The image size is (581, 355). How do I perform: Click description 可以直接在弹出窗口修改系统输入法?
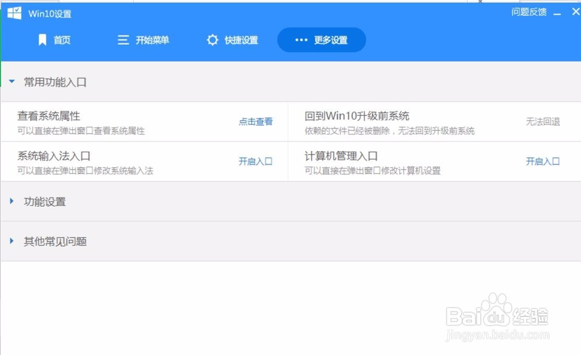pos(85,171)
